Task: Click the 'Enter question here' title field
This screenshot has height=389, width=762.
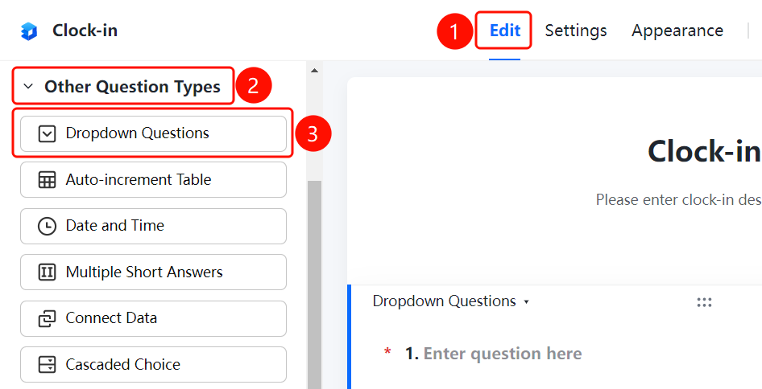Action: (503, 354)
